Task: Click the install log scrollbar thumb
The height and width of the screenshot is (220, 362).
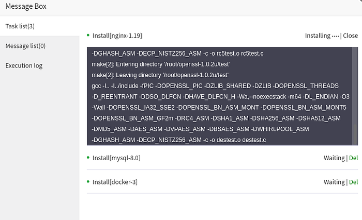Action: (355, 134)
